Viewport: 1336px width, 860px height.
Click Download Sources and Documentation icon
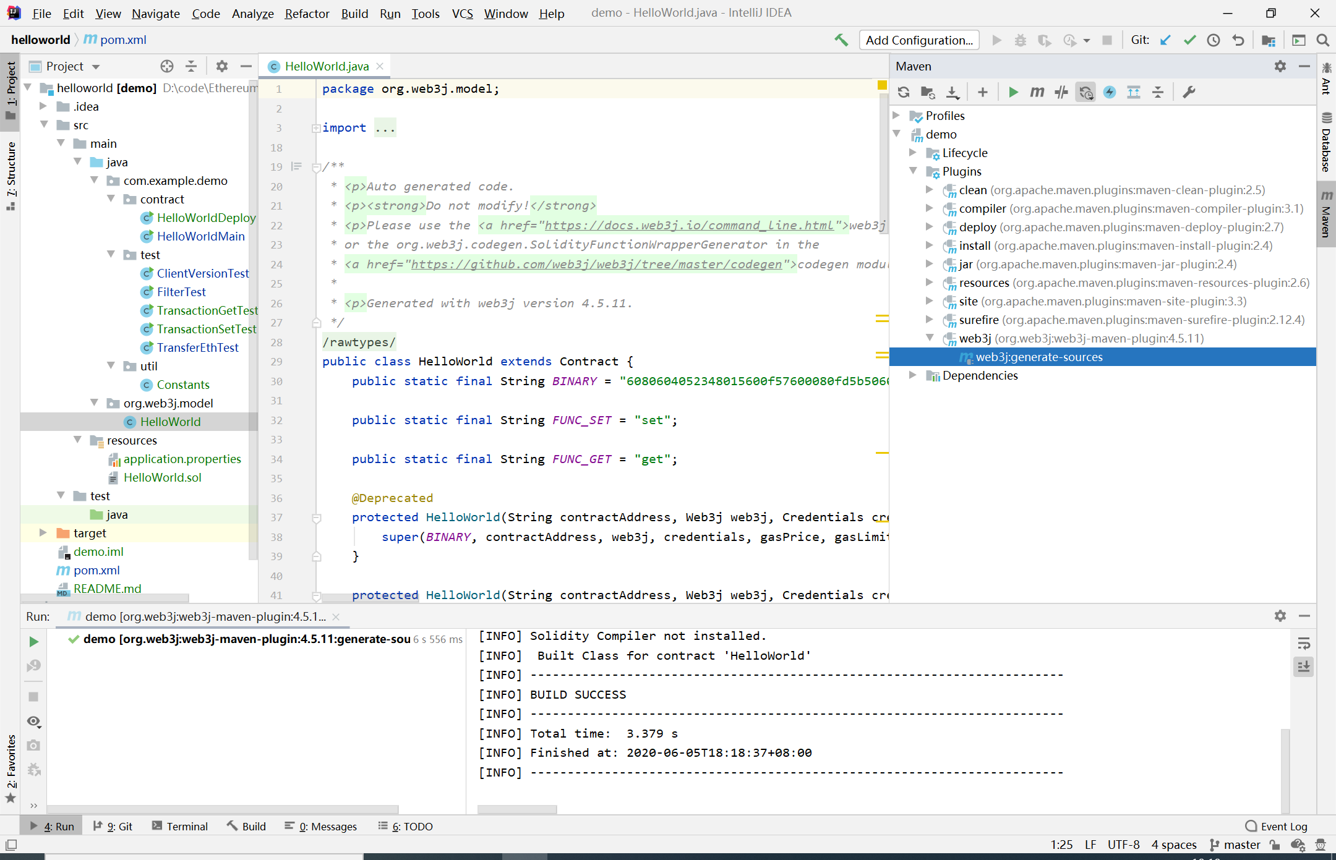pyautogui.click(x=953, y=92)
